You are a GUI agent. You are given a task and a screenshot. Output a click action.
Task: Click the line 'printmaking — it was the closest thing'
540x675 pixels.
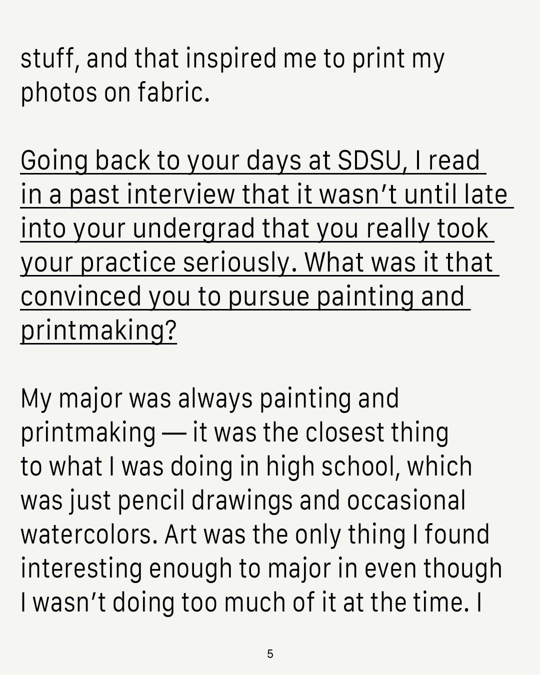234,432
